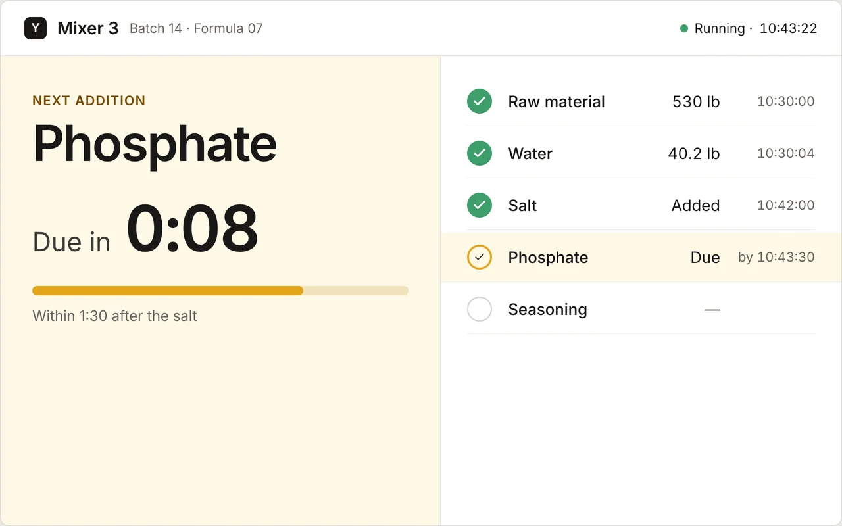Click 'Within 1:30 after the salt' note

[x=115, y=316]
